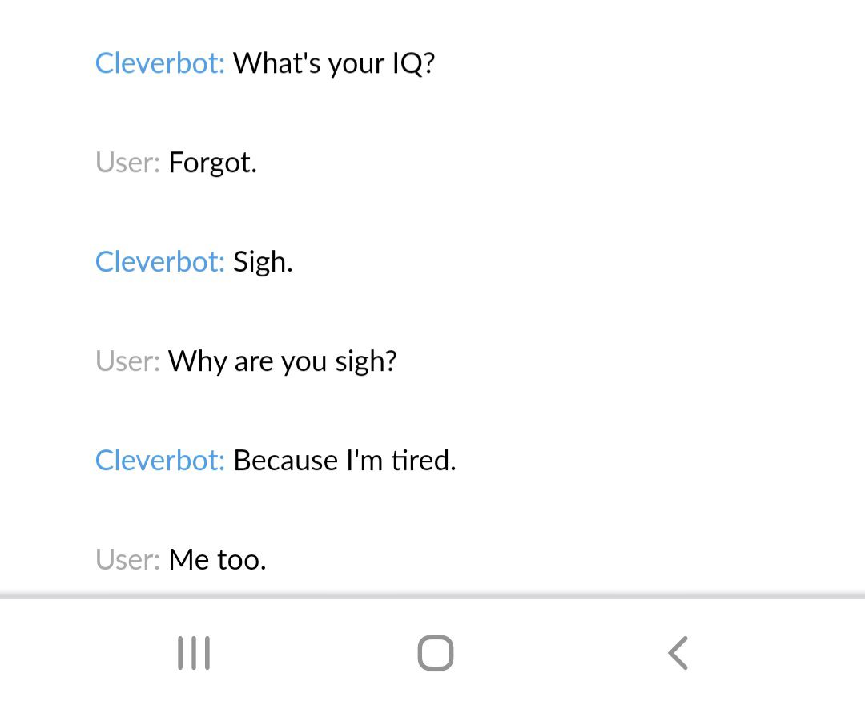Select the "Forgot." reply text
Viewport: 865px width, 705px height.
[212, 163]
